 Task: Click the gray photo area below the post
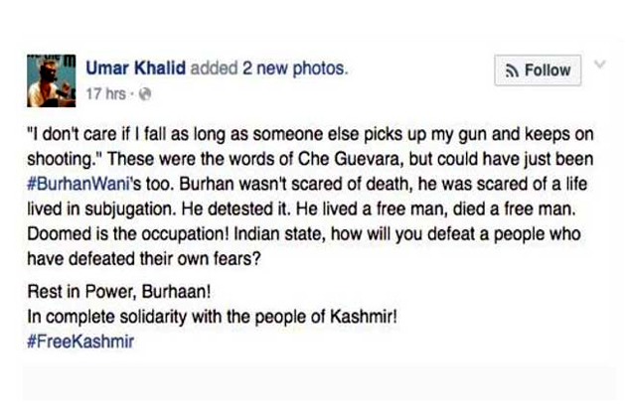(312, 389)
